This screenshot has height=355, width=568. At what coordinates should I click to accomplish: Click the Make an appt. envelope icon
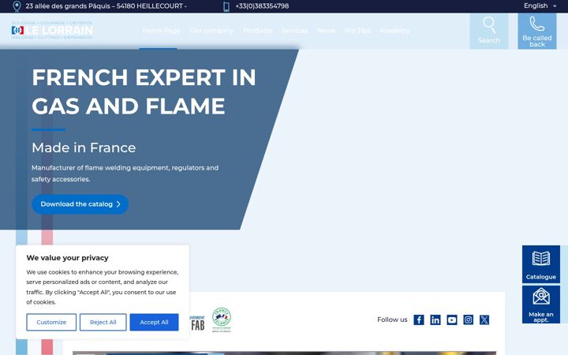(x=541, y=297)
